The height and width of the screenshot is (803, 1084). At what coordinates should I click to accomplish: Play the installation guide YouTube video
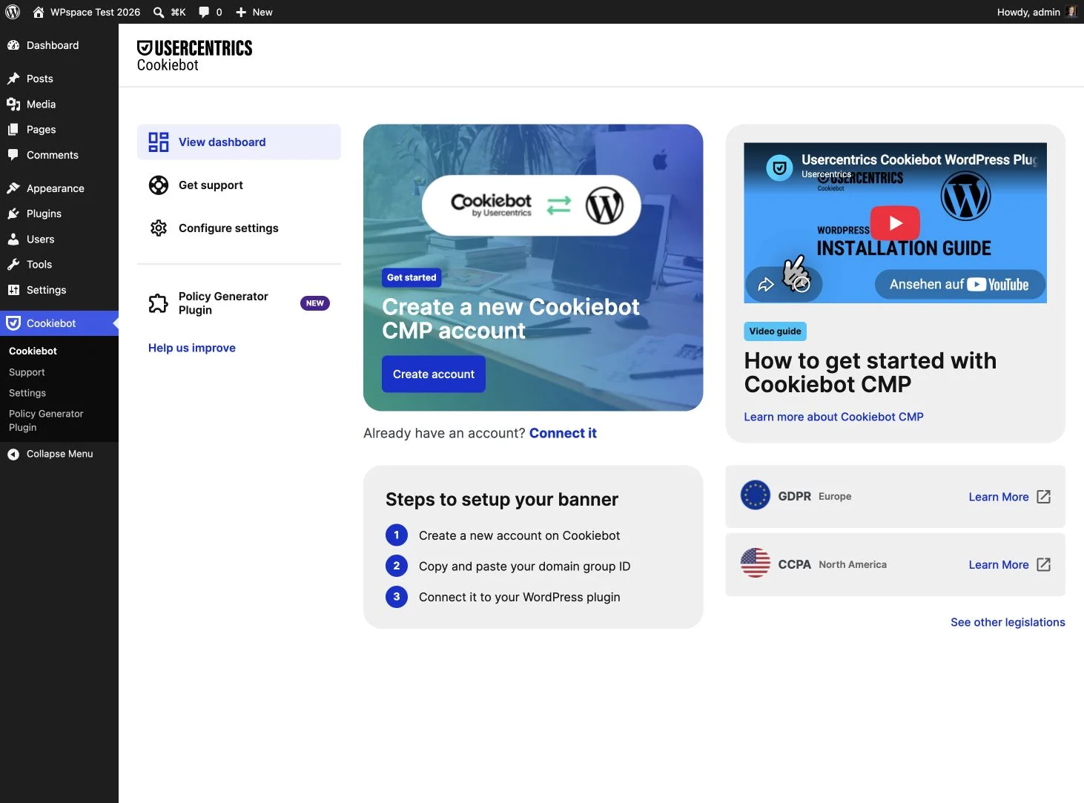pos(895,222)
